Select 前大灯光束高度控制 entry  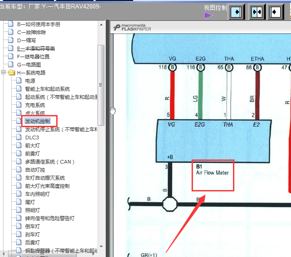(x=47, y=186)
